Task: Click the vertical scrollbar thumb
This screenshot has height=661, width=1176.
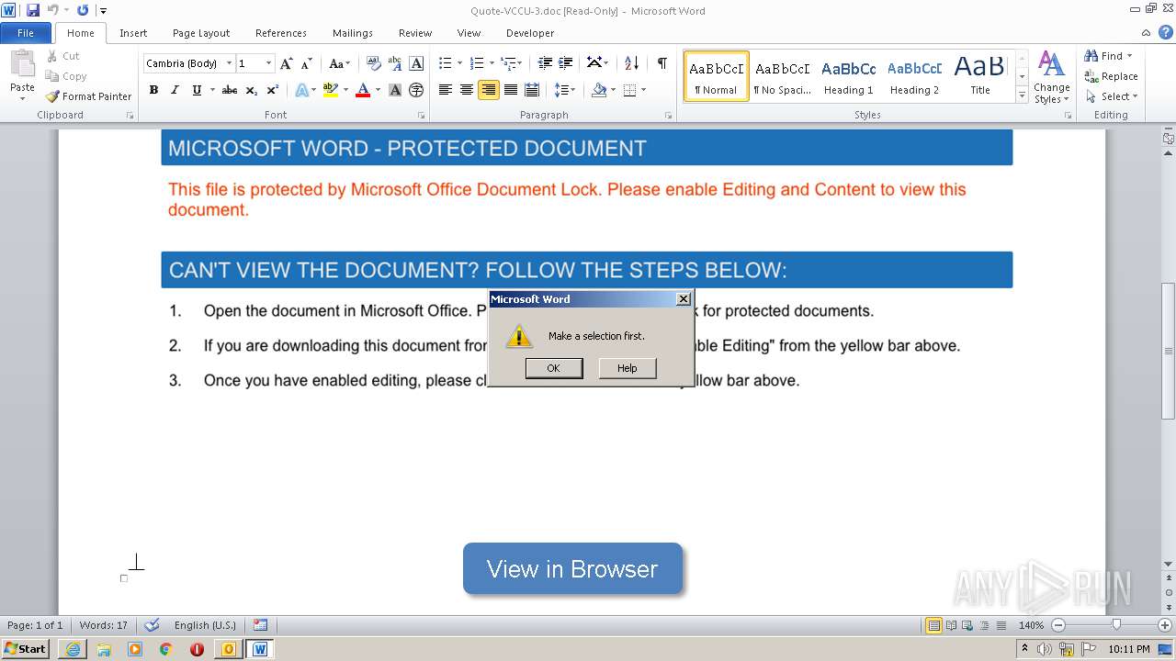Action: pos(1168,351)
